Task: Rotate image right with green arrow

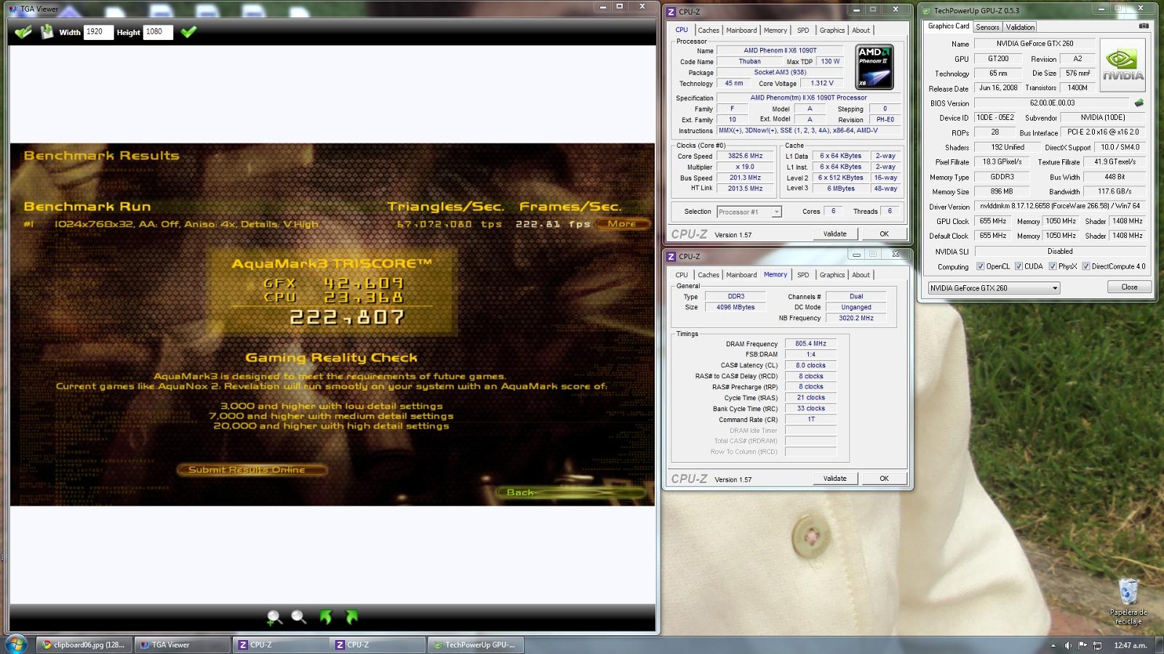Action: click(352, 617)
